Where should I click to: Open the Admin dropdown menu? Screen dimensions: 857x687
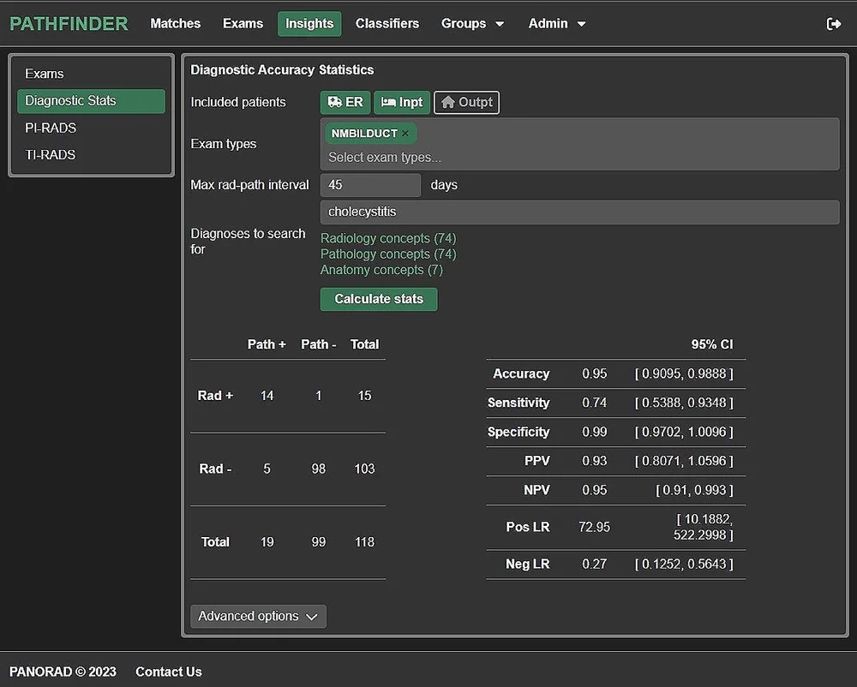tap(556, 23)
